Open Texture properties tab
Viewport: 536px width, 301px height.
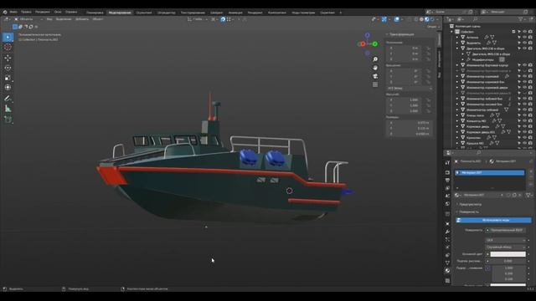tap(447, 281)
